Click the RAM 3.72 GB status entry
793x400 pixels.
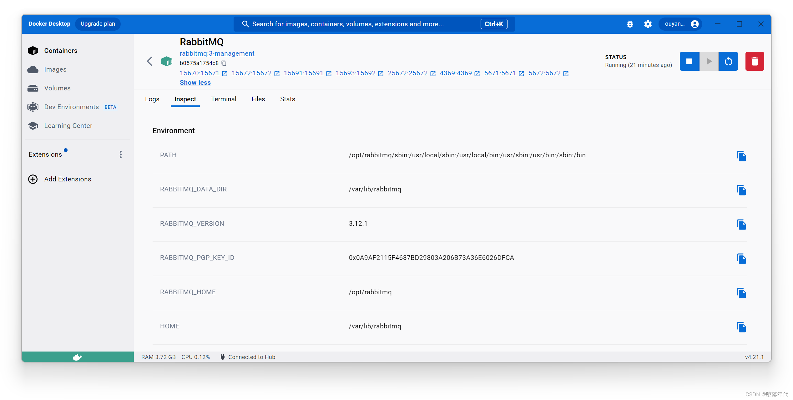click(x=159, y=357)
